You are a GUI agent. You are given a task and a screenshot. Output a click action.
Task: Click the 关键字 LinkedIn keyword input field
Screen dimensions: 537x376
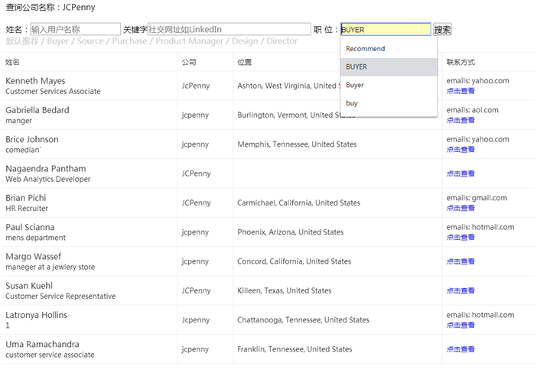pyautogui.click(x=229, y=30)
